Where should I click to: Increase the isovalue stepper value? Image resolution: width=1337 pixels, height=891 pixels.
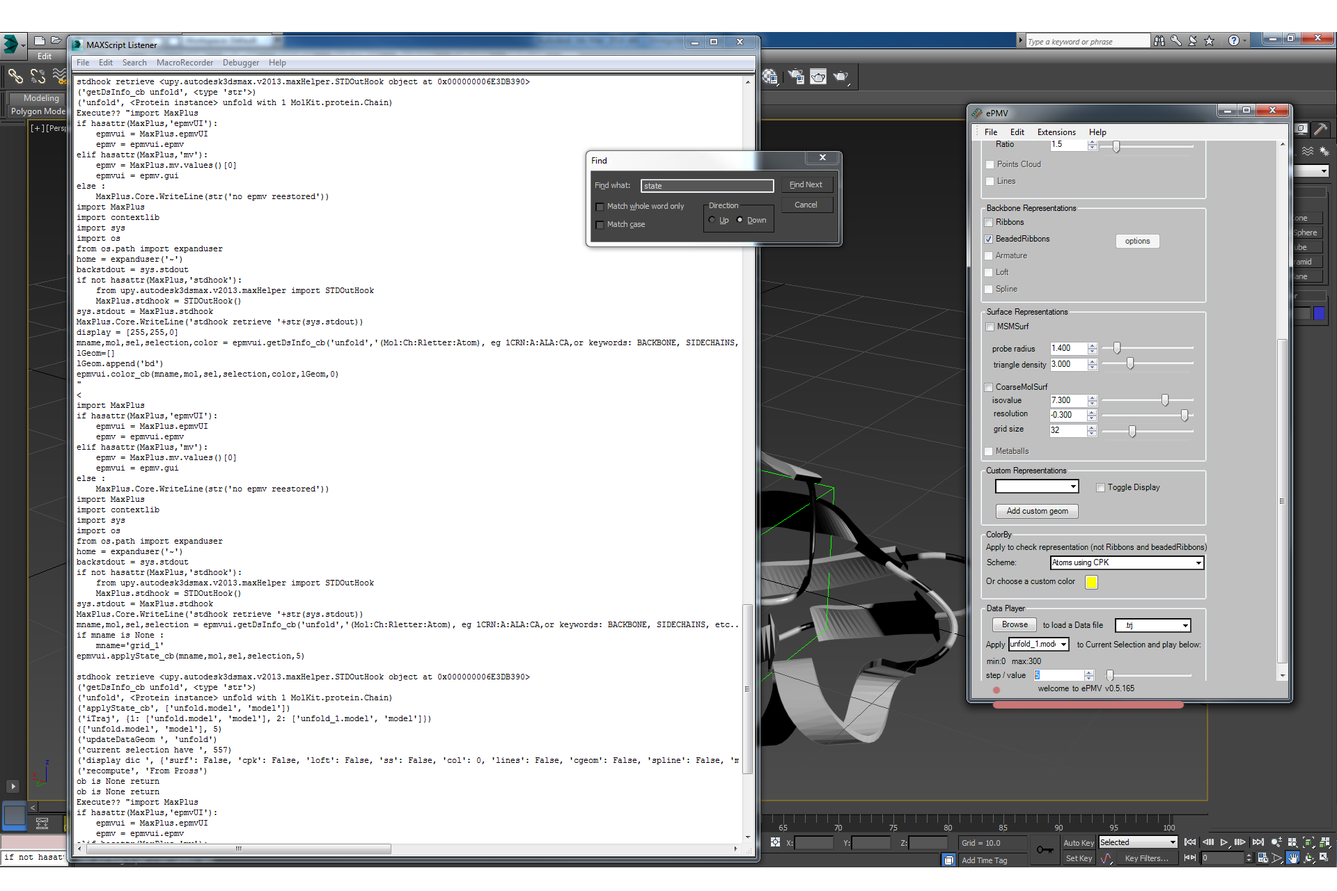coord(1092,397)
